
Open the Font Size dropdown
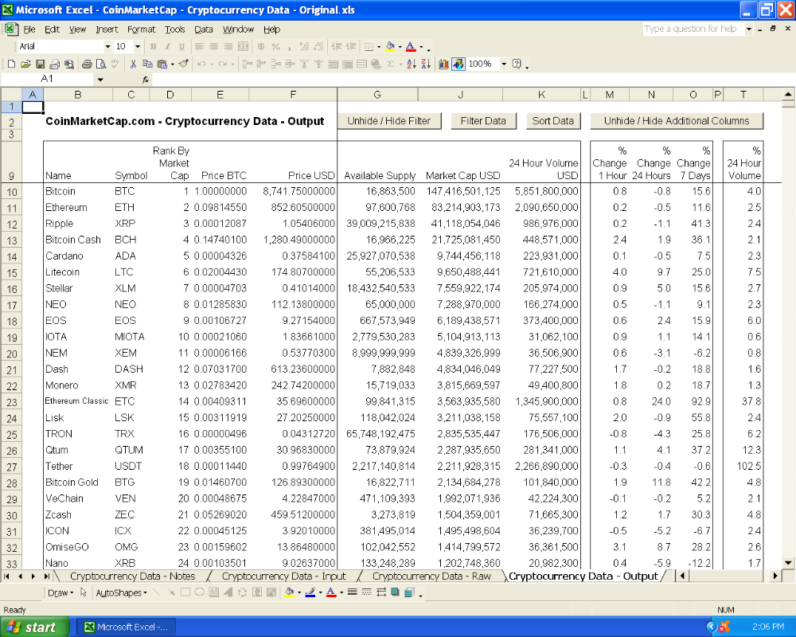tap(138, 47)
